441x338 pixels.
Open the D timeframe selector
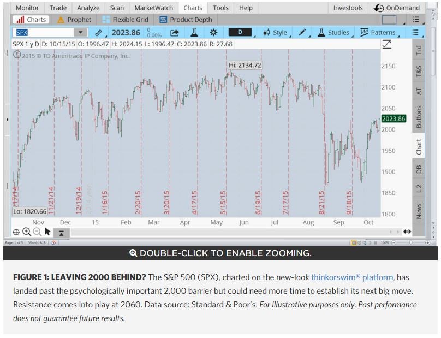click(x=240, y=32)
